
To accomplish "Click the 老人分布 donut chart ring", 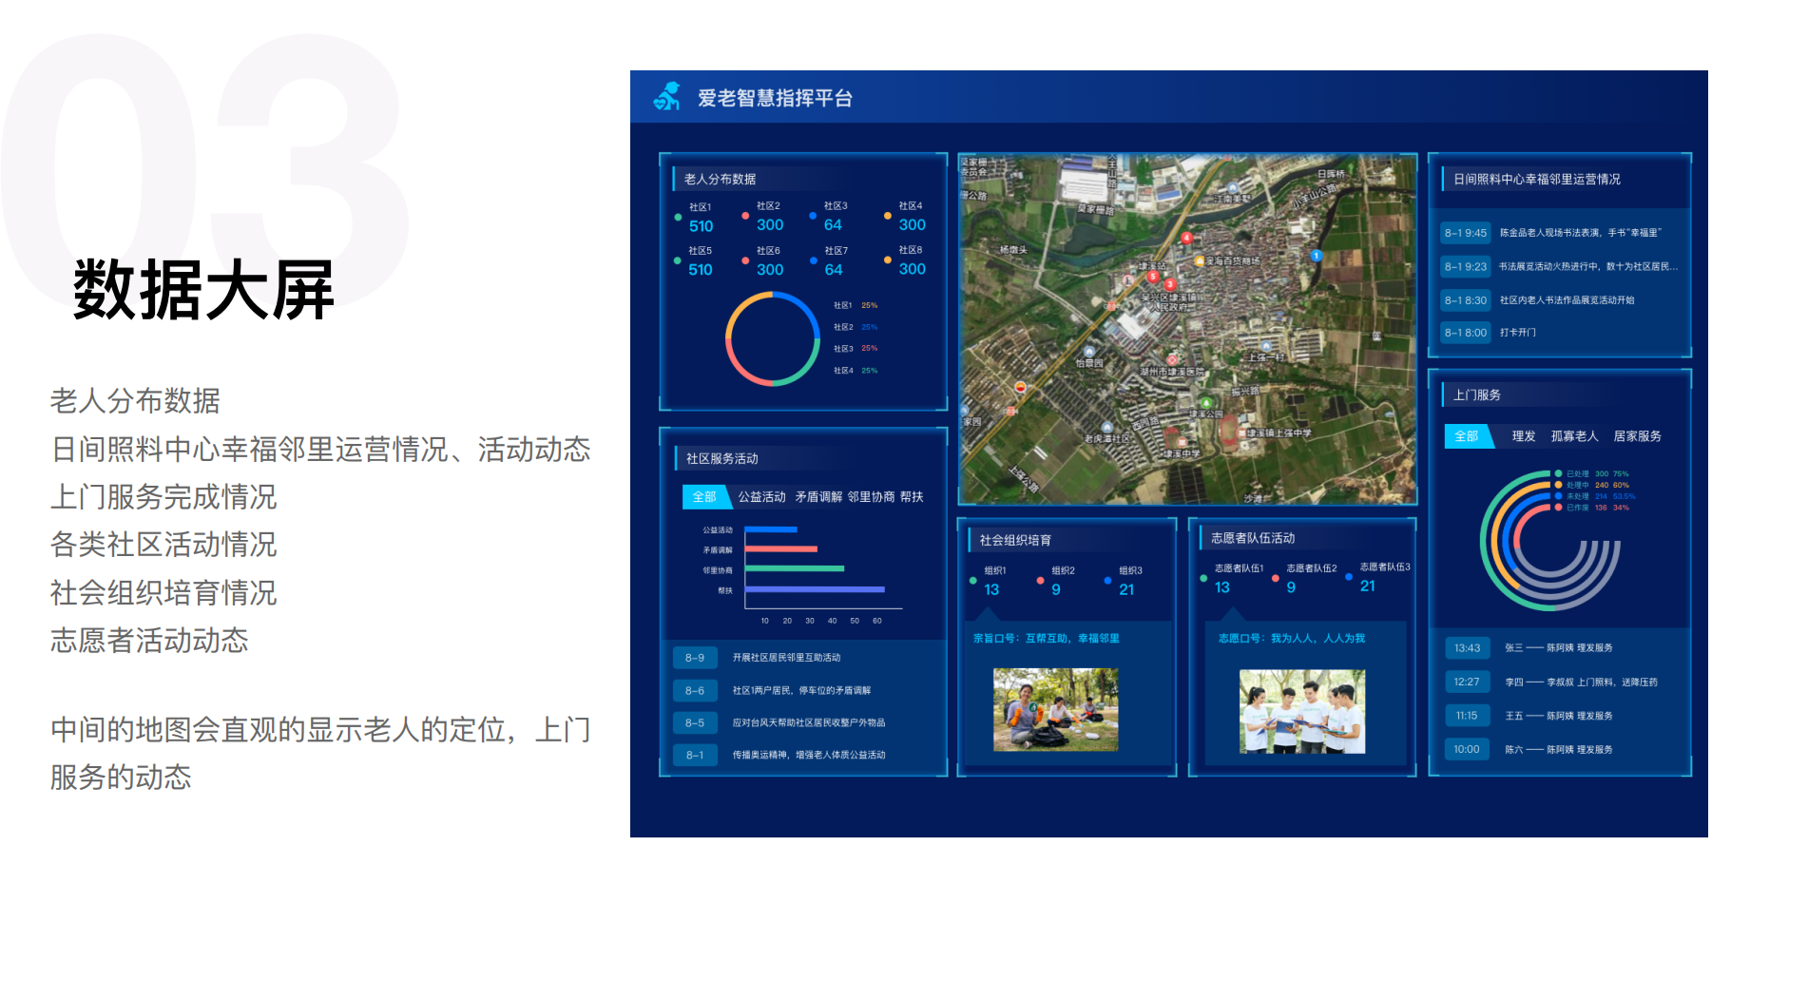I will pos(773,338).
